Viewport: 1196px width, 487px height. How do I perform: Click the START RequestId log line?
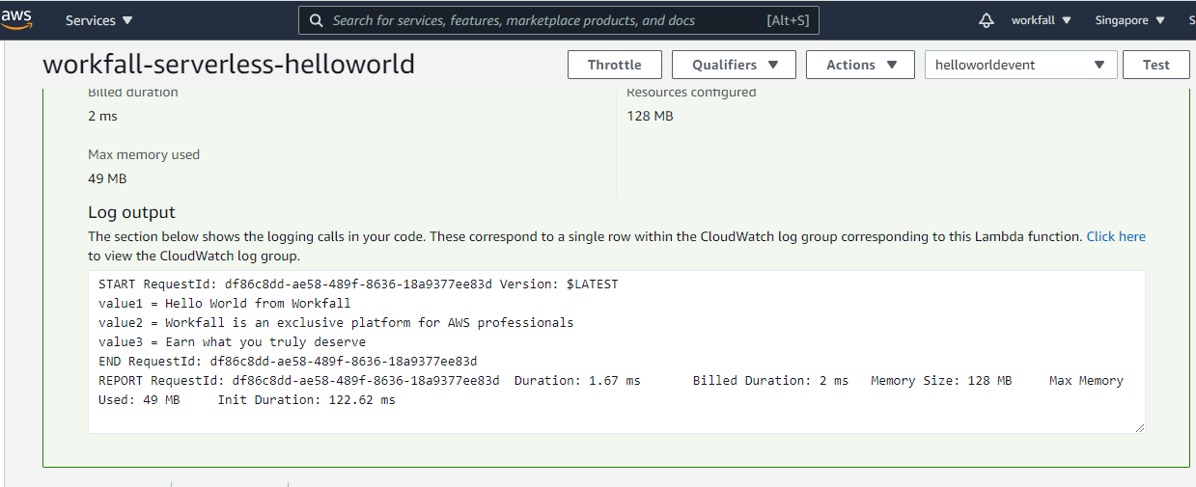pos(358,284)
